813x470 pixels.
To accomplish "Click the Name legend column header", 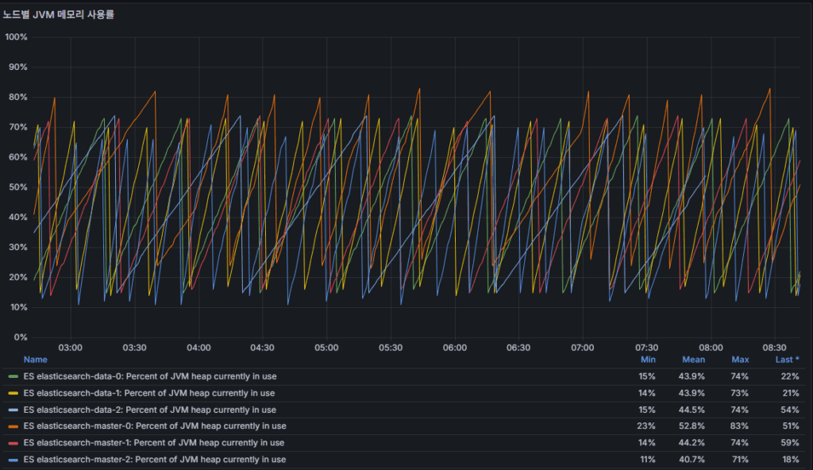I will point(35,360).
